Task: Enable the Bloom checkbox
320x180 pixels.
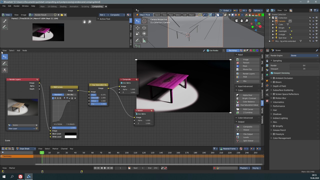Action: [x=274, y=82]
